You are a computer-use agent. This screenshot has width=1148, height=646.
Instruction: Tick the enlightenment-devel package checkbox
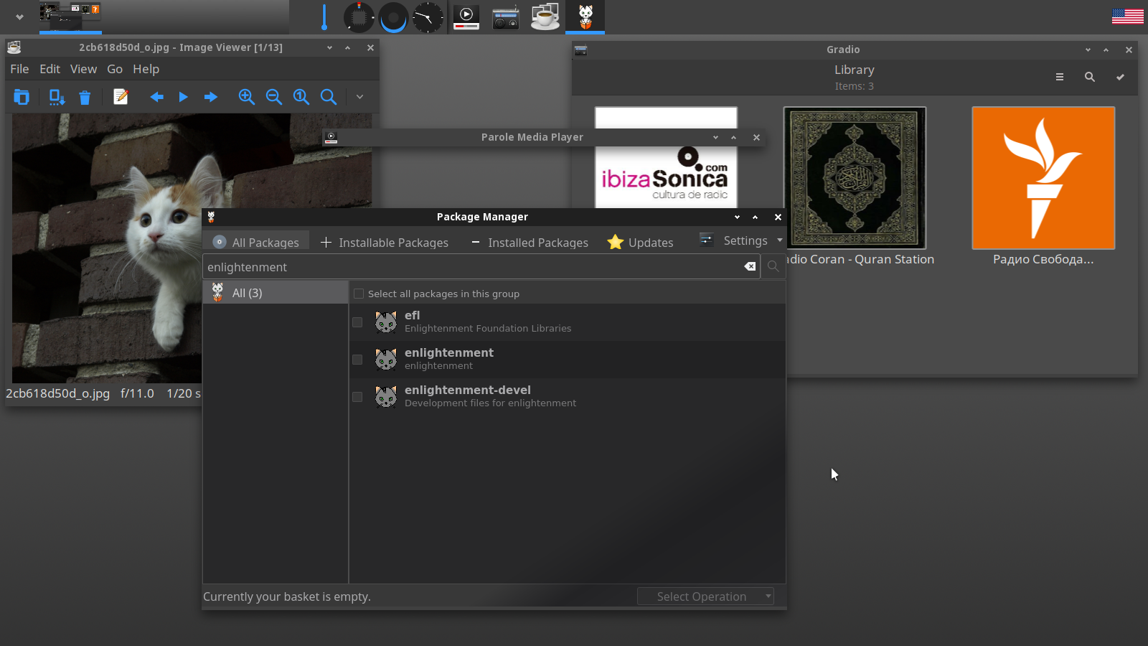(357, 397)
